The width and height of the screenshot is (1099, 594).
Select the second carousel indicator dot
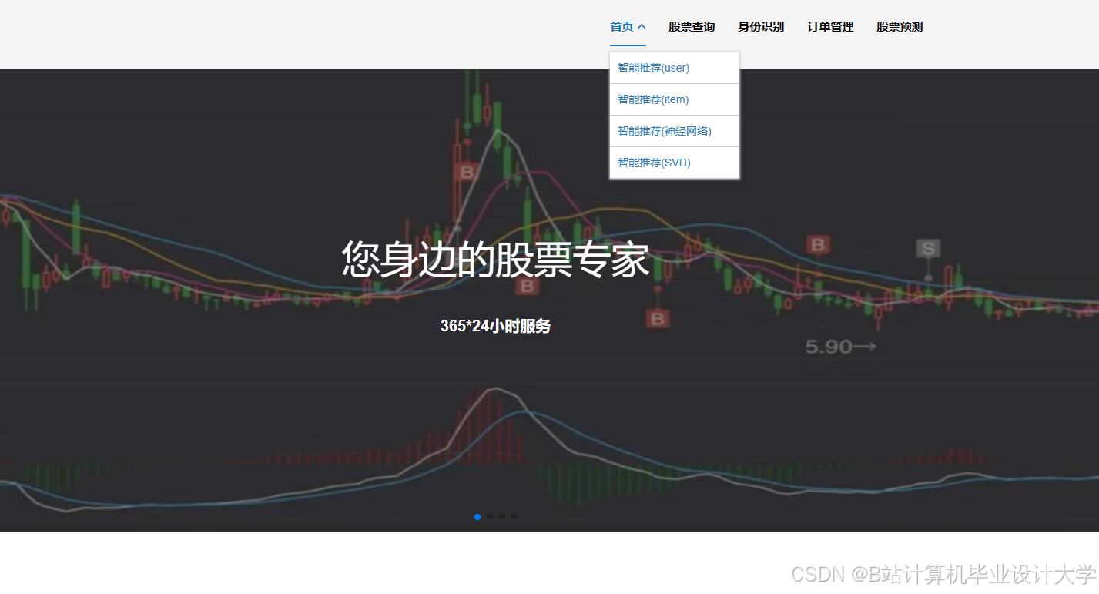pyautogui.click(x=489, y=517)
